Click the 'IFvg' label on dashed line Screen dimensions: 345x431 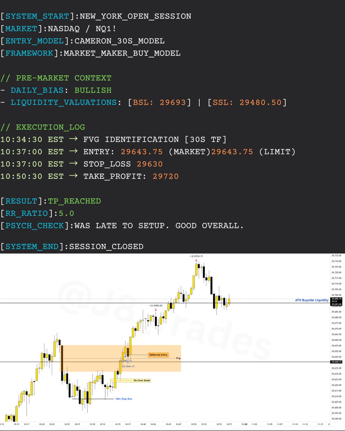[178, 358]
